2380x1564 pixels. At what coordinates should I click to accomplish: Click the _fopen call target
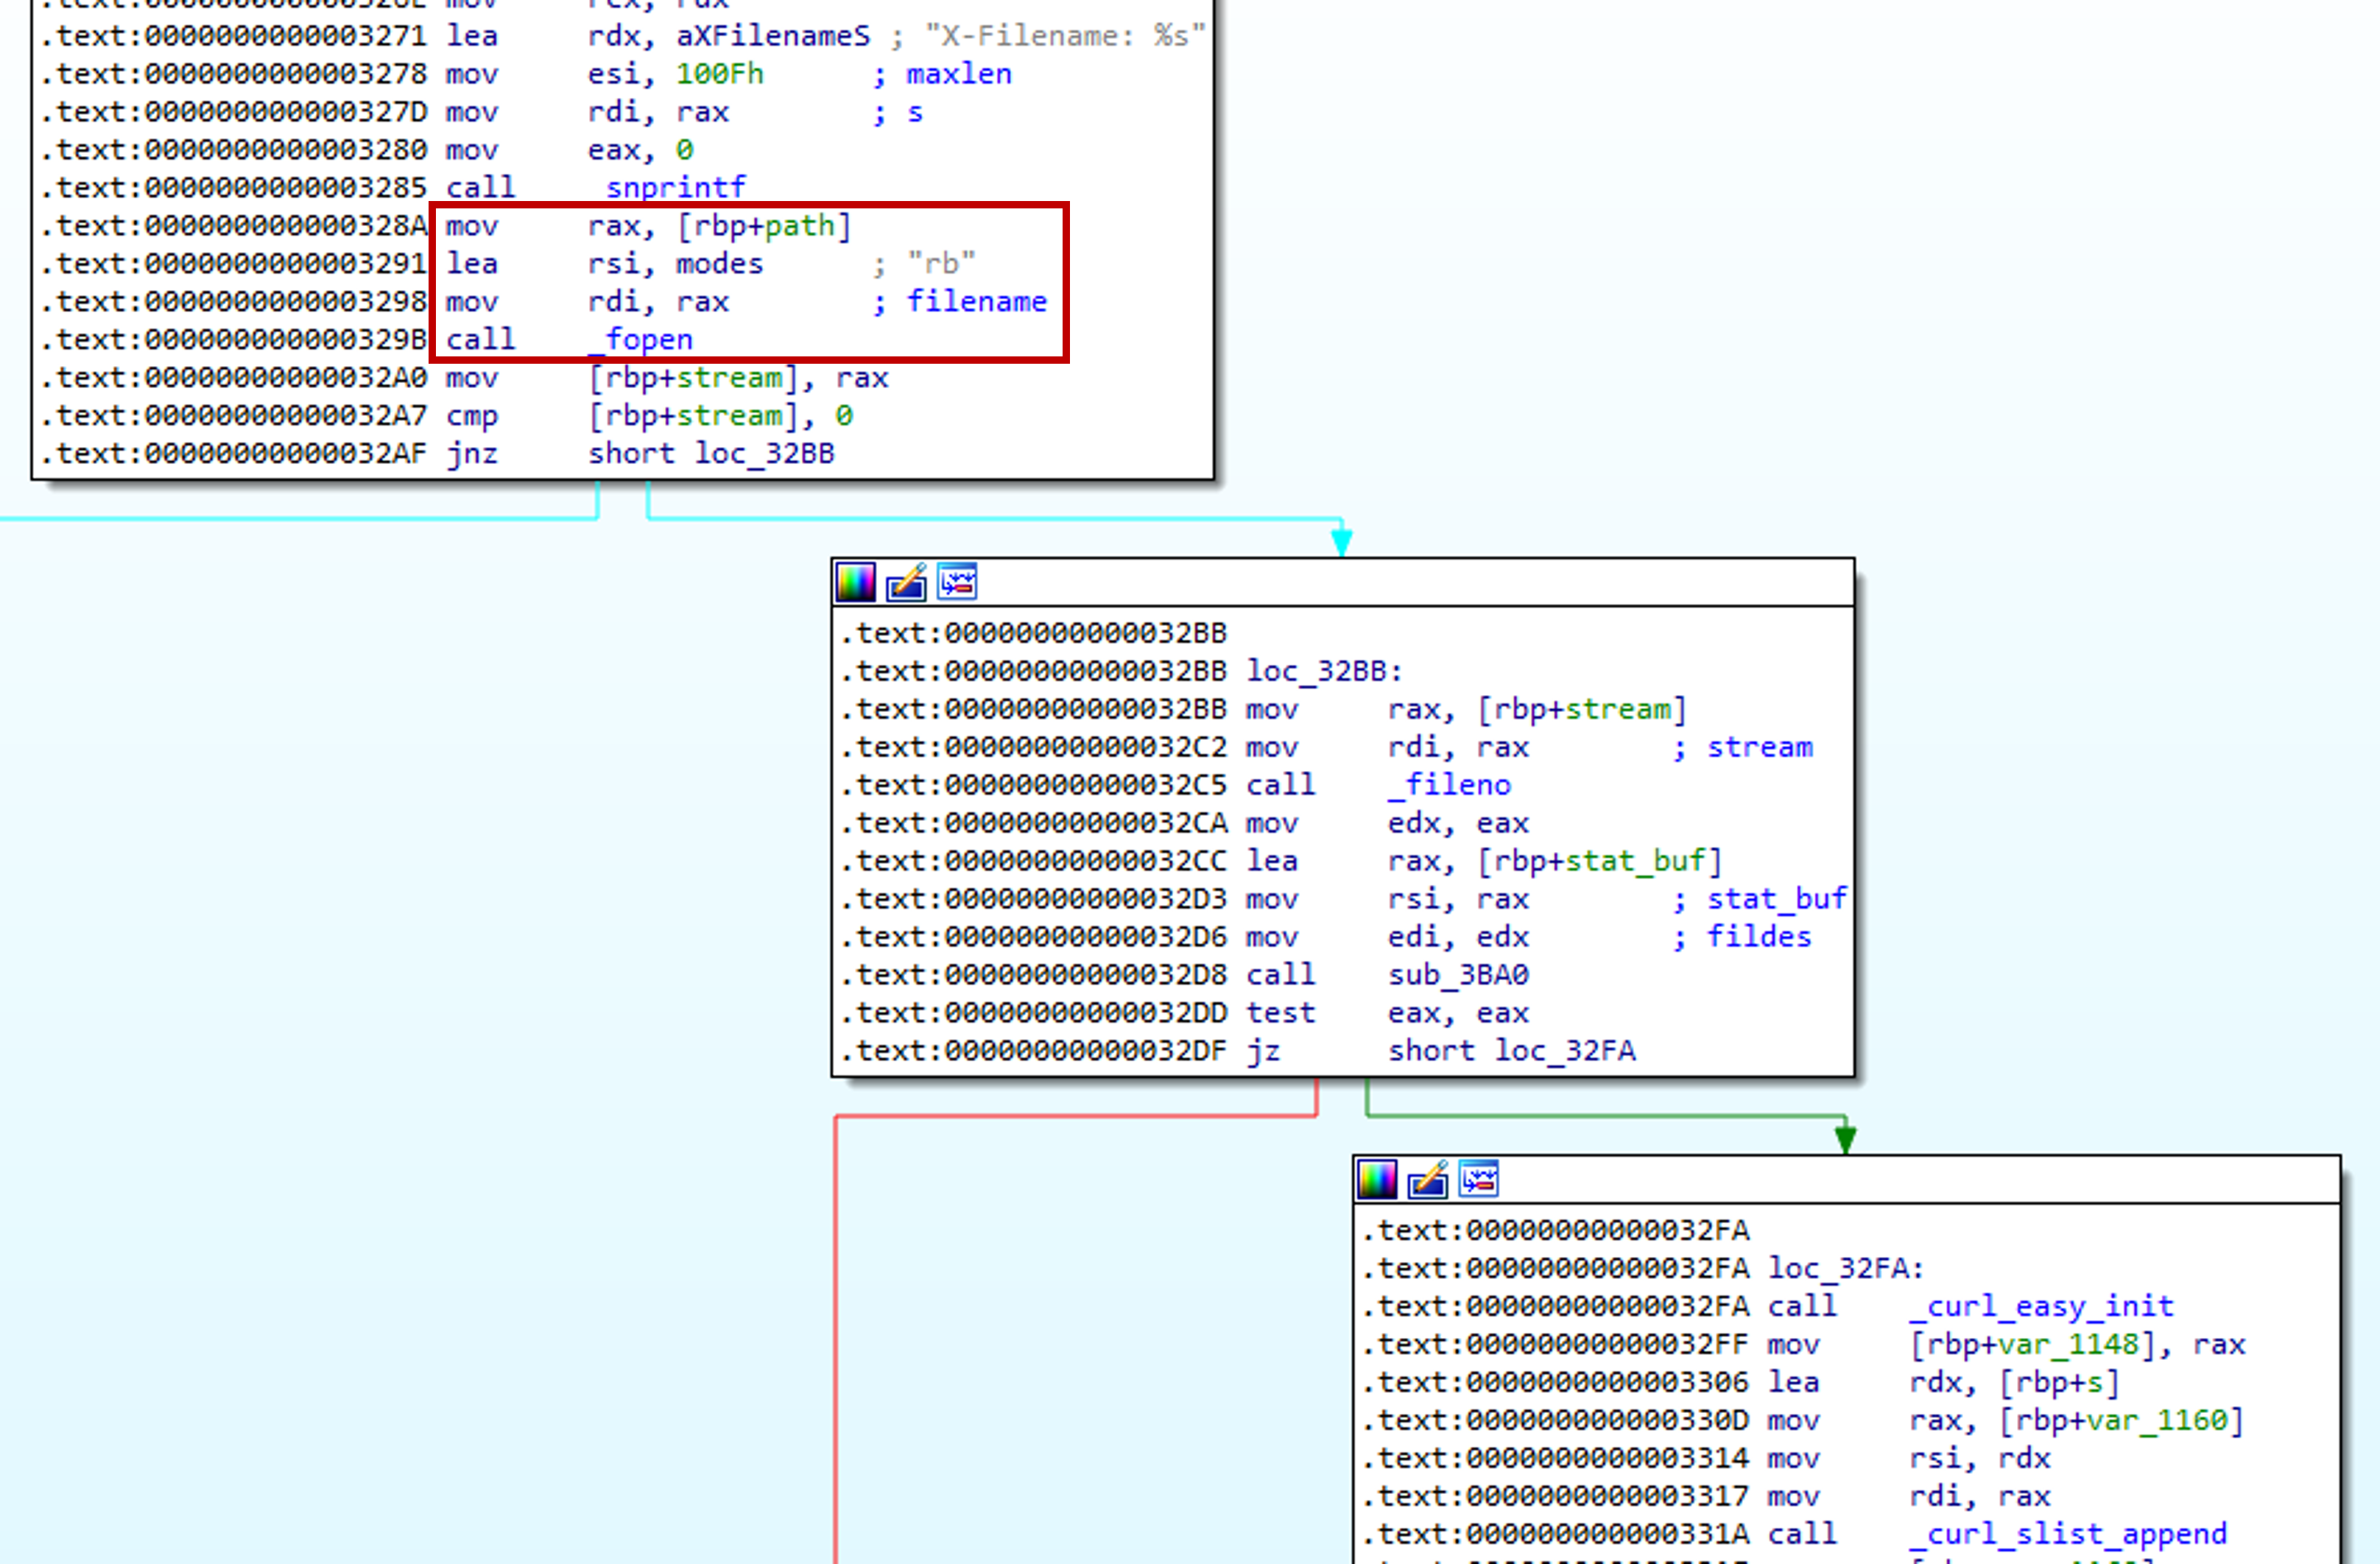click(x=640, y=340)
